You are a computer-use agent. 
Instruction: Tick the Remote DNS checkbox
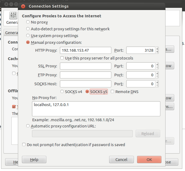click(112, 92)
